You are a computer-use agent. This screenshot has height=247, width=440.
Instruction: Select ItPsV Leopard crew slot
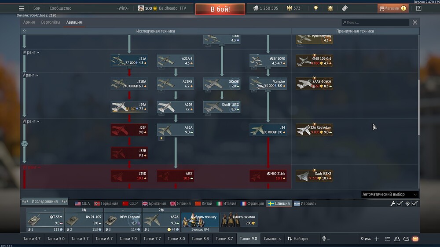123,220
